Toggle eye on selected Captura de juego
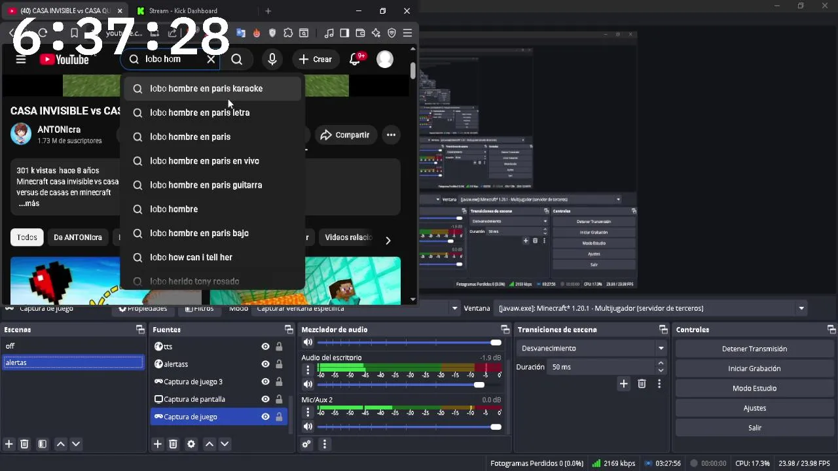 coord(265,417)
